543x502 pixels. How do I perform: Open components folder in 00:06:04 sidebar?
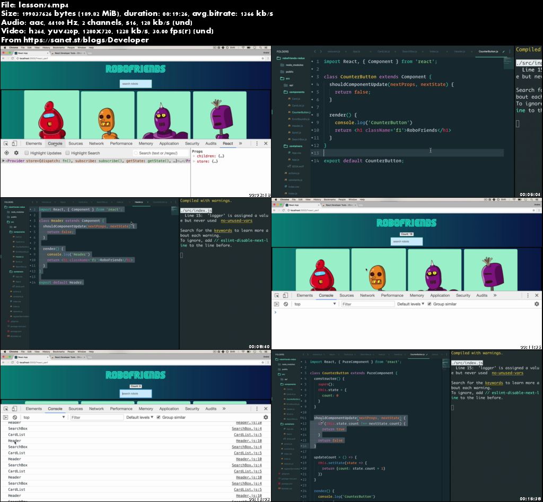294,92
